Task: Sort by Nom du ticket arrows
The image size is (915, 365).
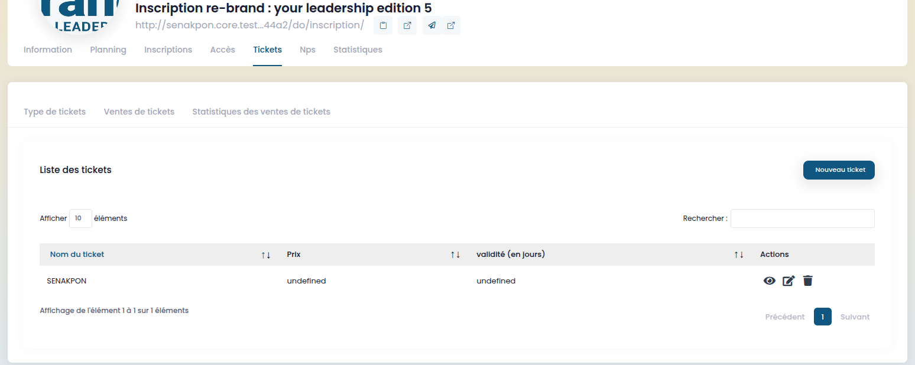Action: pos(266,255)
